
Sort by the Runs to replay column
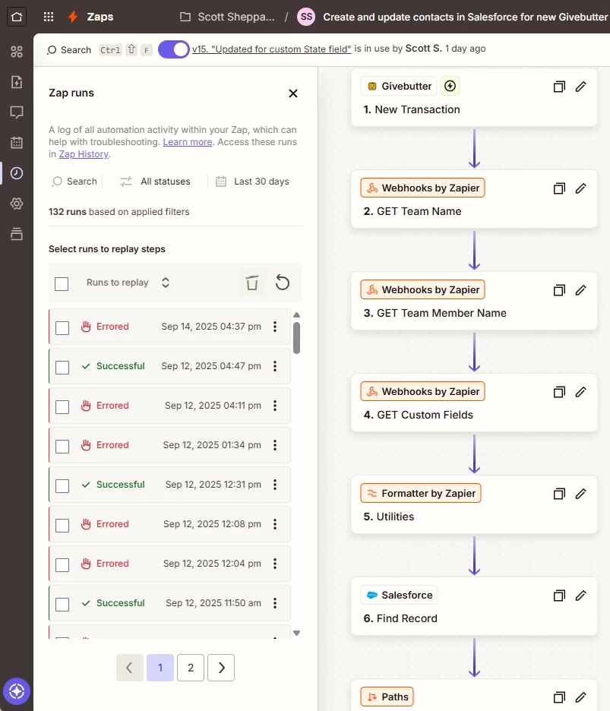click(128, 283)
